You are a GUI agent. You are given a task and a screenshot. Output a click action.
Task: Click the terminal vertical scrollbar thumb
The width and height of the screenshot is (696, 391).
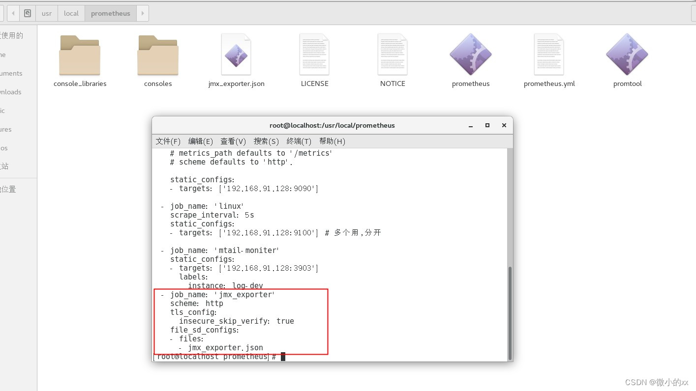pyautogui.click(x=510, y=313)
